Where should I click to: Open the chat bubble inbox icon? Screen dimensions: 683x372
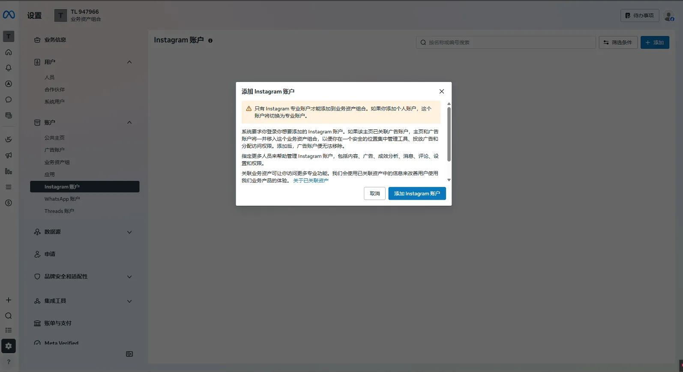pos(9,100)
